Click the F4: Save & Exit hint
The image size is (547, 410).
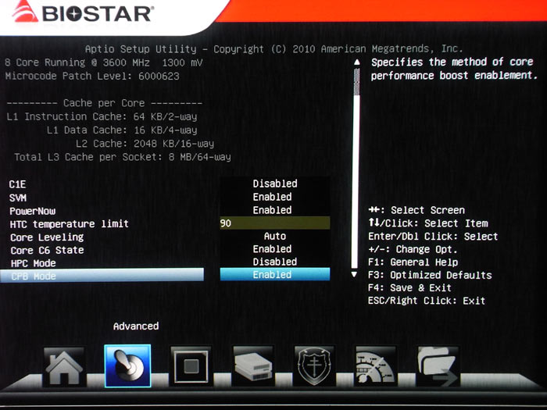[x=409, y=288]
